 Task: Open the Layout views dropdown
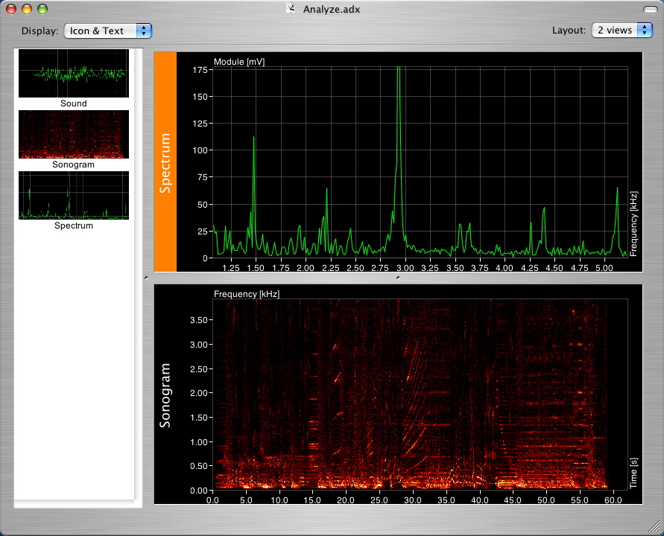[x=622, y=30]
